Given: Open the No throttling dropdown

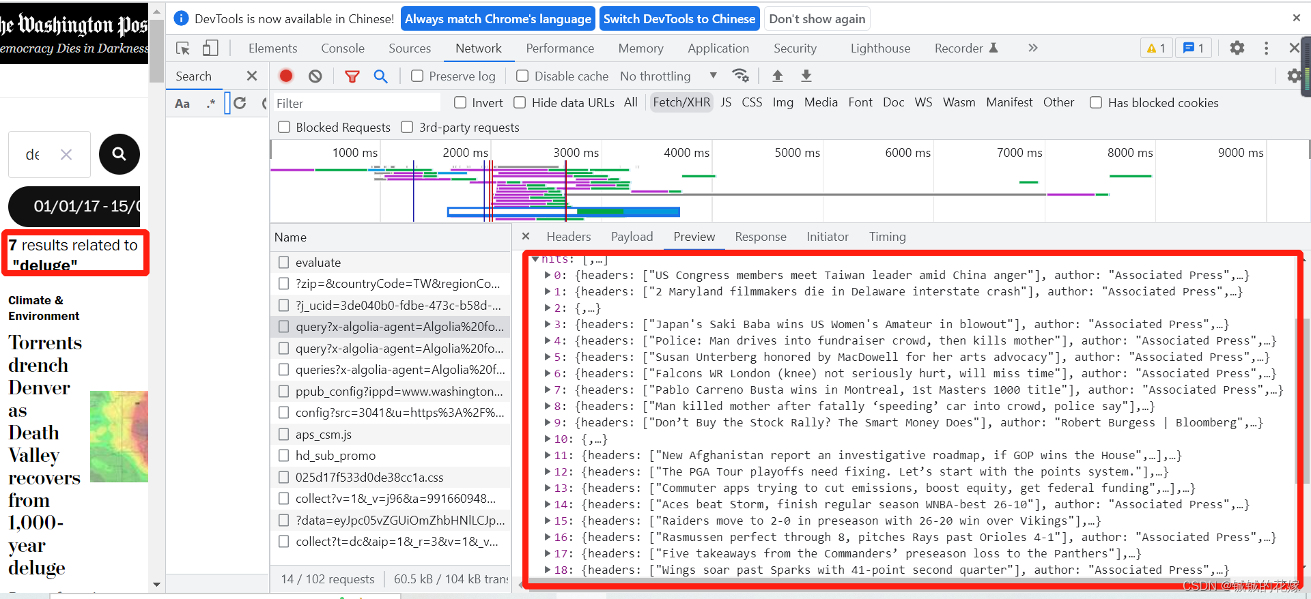Looking at the screenshot, I should click(668, 76).
